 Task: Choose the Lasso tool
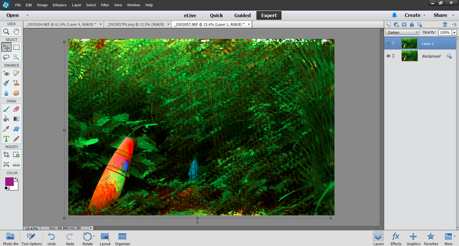[6, 57]
